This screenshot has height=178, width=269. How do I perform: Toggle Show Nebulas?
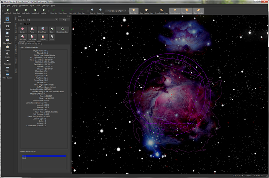[x=198, y=11]
